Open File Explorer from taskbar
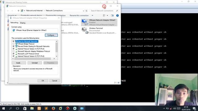This screenshot has width=198, height=111. point(32,108)
